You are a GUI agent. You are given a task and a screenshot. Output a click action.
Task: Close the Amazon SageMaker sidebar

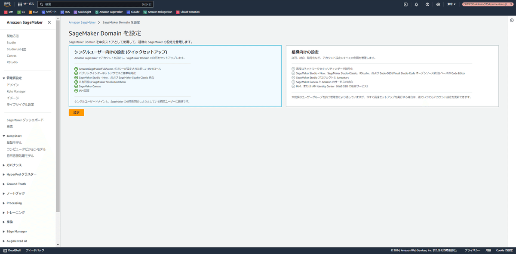coord(49,22)
